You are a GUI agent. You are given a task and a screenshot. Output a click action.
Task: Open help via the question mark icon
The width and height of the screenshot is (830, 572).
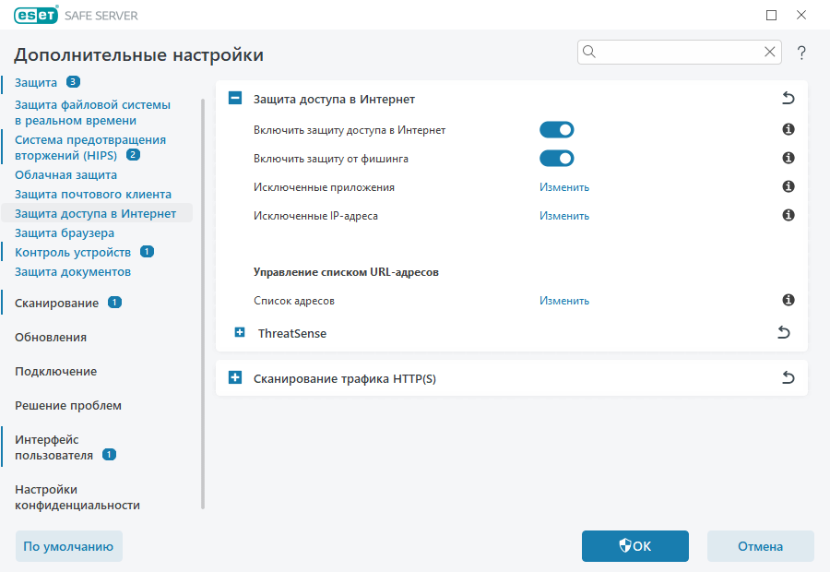(x=800, y=53)
